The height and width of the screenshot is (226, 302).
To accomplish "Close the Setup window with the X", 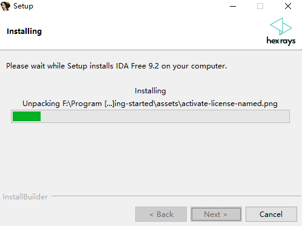I will pyautogui.click(x=288, y=6).
